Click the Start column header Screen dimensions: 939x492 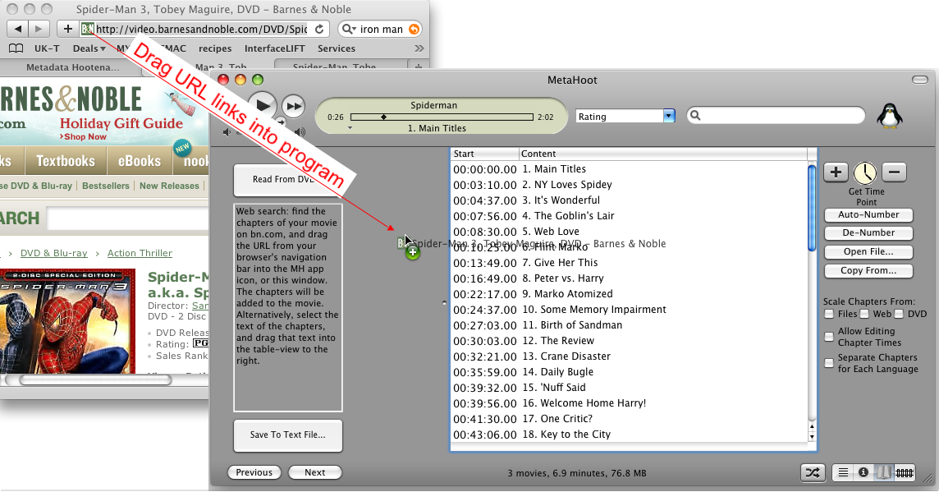pos(484,154)
